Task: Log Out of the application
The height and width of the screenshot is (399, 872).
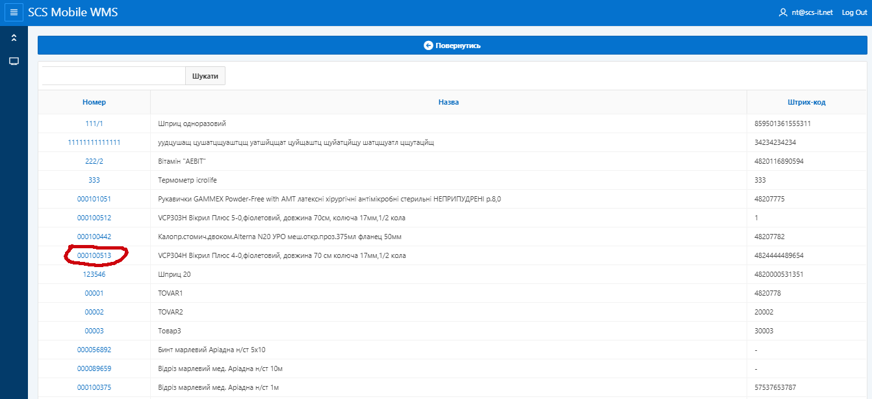Action: pyautogui.click(x=854, y=12)
